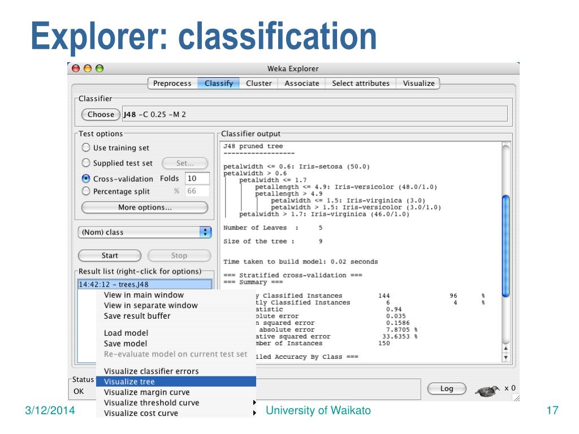Open the (Nom) class attribute dropdown
This screenshot has width=579, height=434.
tap(144, 232)
